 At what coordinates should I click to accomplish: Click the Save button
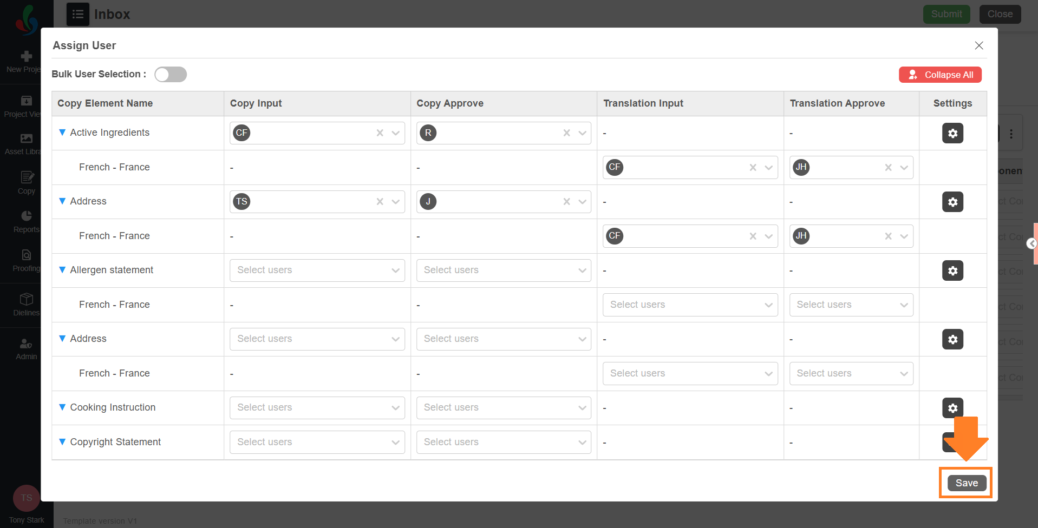[967, 483]
